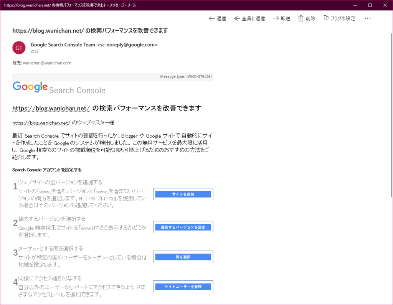Image resolution: width=393 pixels, height=305 pixels.
Task: Forward the message with 転送
Action: click(281, 18)
